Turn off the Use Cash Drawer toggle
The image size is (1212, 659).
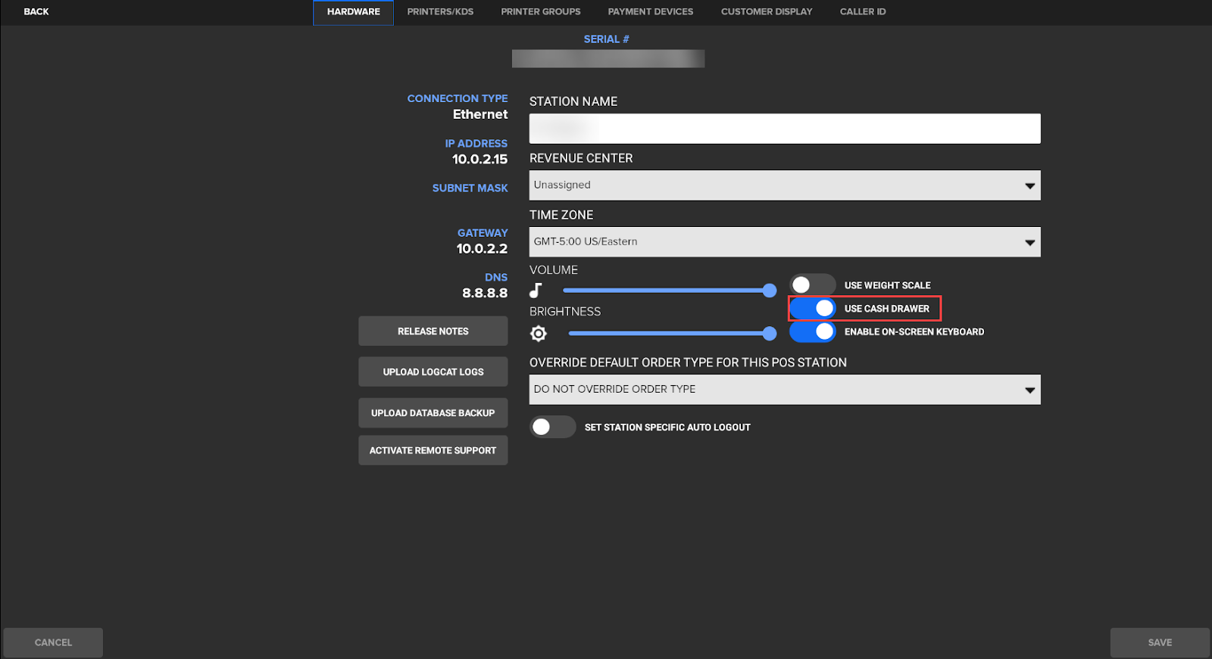click(x=813, y=309)
